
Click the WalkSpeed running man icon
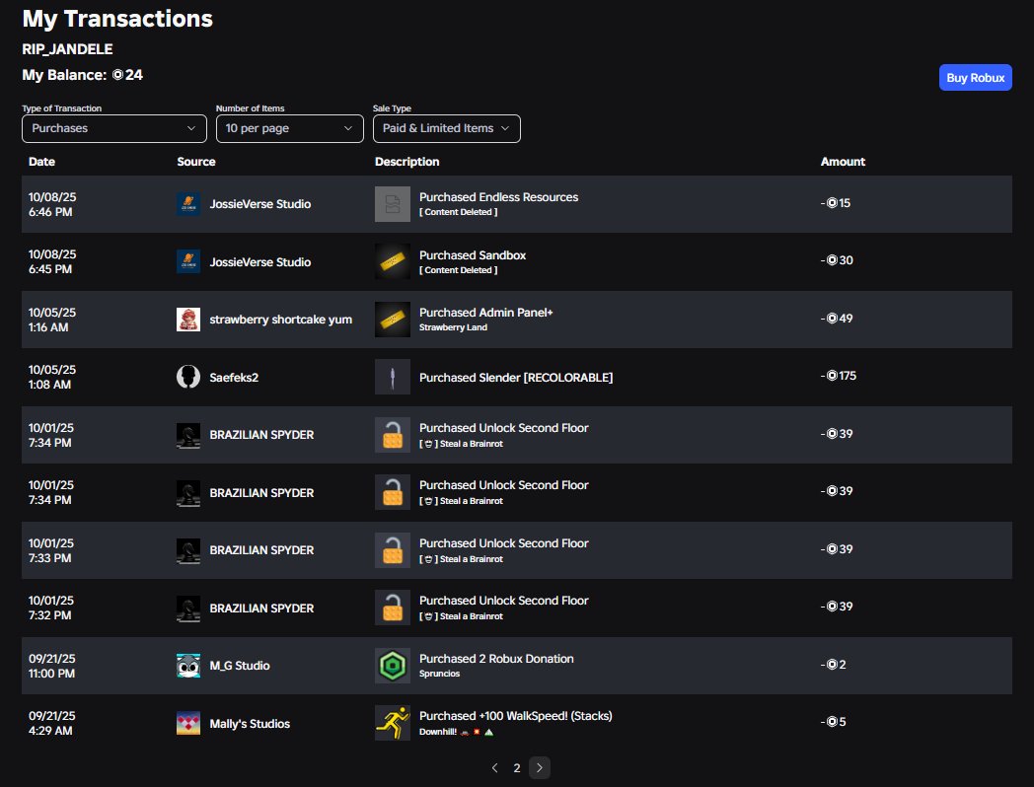click(393, 723)
